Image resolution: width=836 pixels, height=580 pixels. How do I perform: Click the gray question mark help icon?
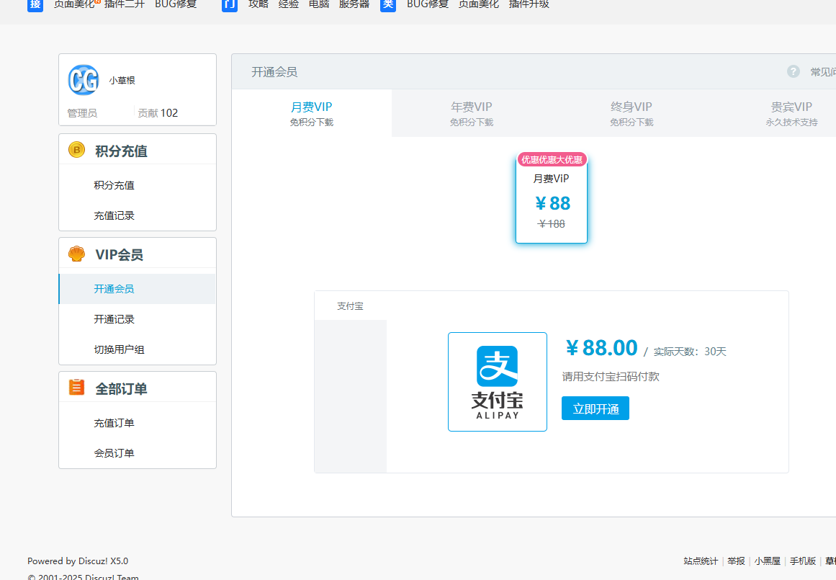tap(794, 71)
